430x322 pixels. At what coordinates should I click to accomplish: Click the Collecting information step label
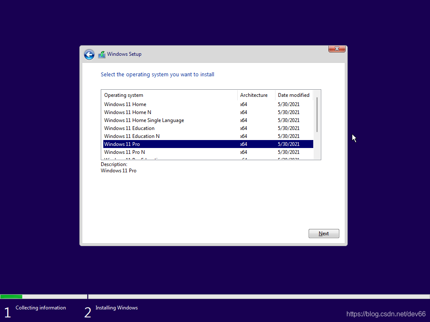pyautogui.click(x=41, y=308)
